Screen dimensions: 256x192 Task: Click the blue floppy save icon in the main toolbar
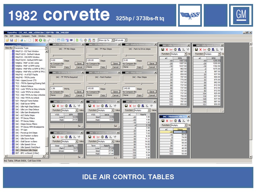11,40
